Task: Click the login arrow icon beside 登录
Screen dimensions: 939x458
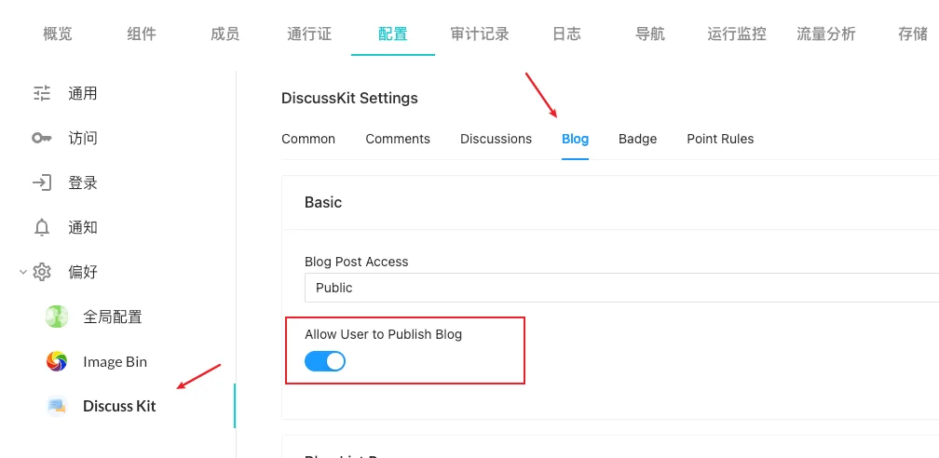Action: tap(41, 182)
